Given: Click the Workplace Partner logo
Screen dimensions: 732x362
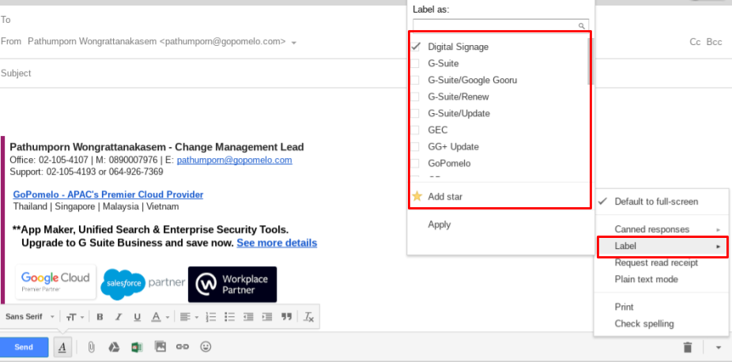Looking at the screenshot, I should [x=232, y=284].
